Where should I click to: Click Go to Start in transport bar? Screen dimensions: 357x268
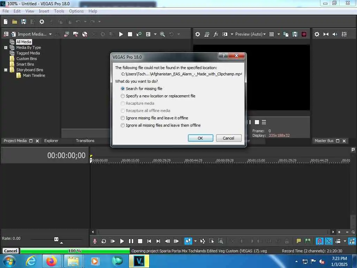pos(149,241)
